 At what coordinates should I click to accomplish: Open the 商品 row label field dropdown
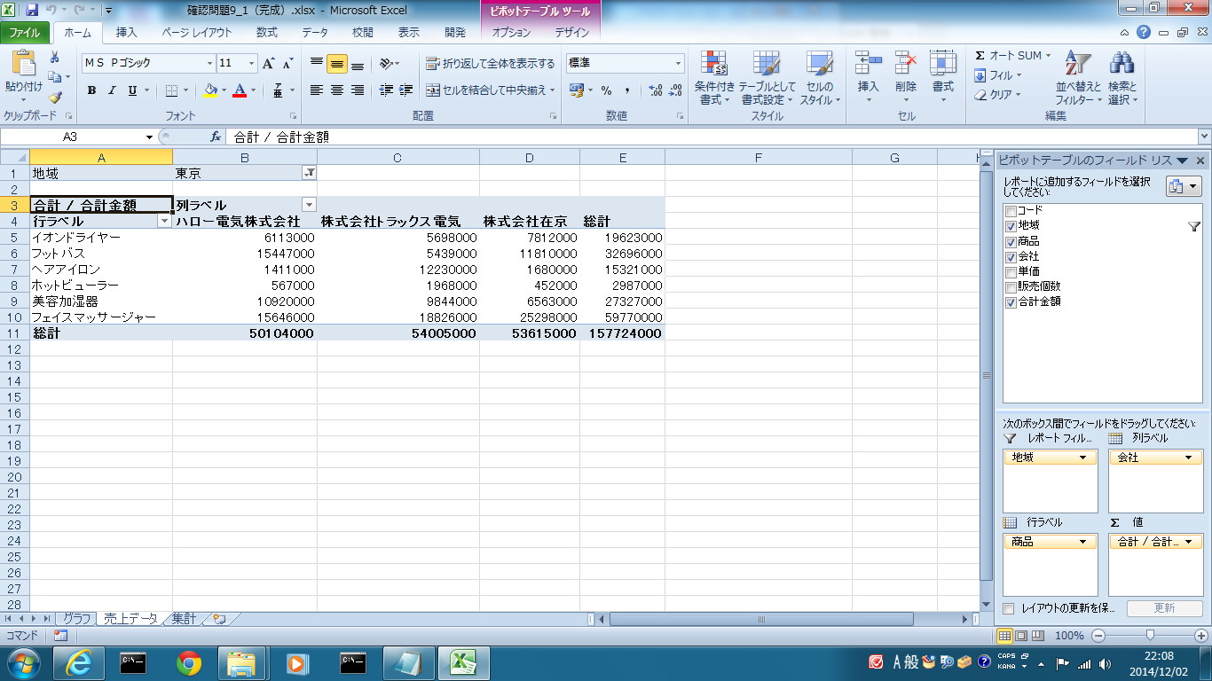coord(1082,542)
